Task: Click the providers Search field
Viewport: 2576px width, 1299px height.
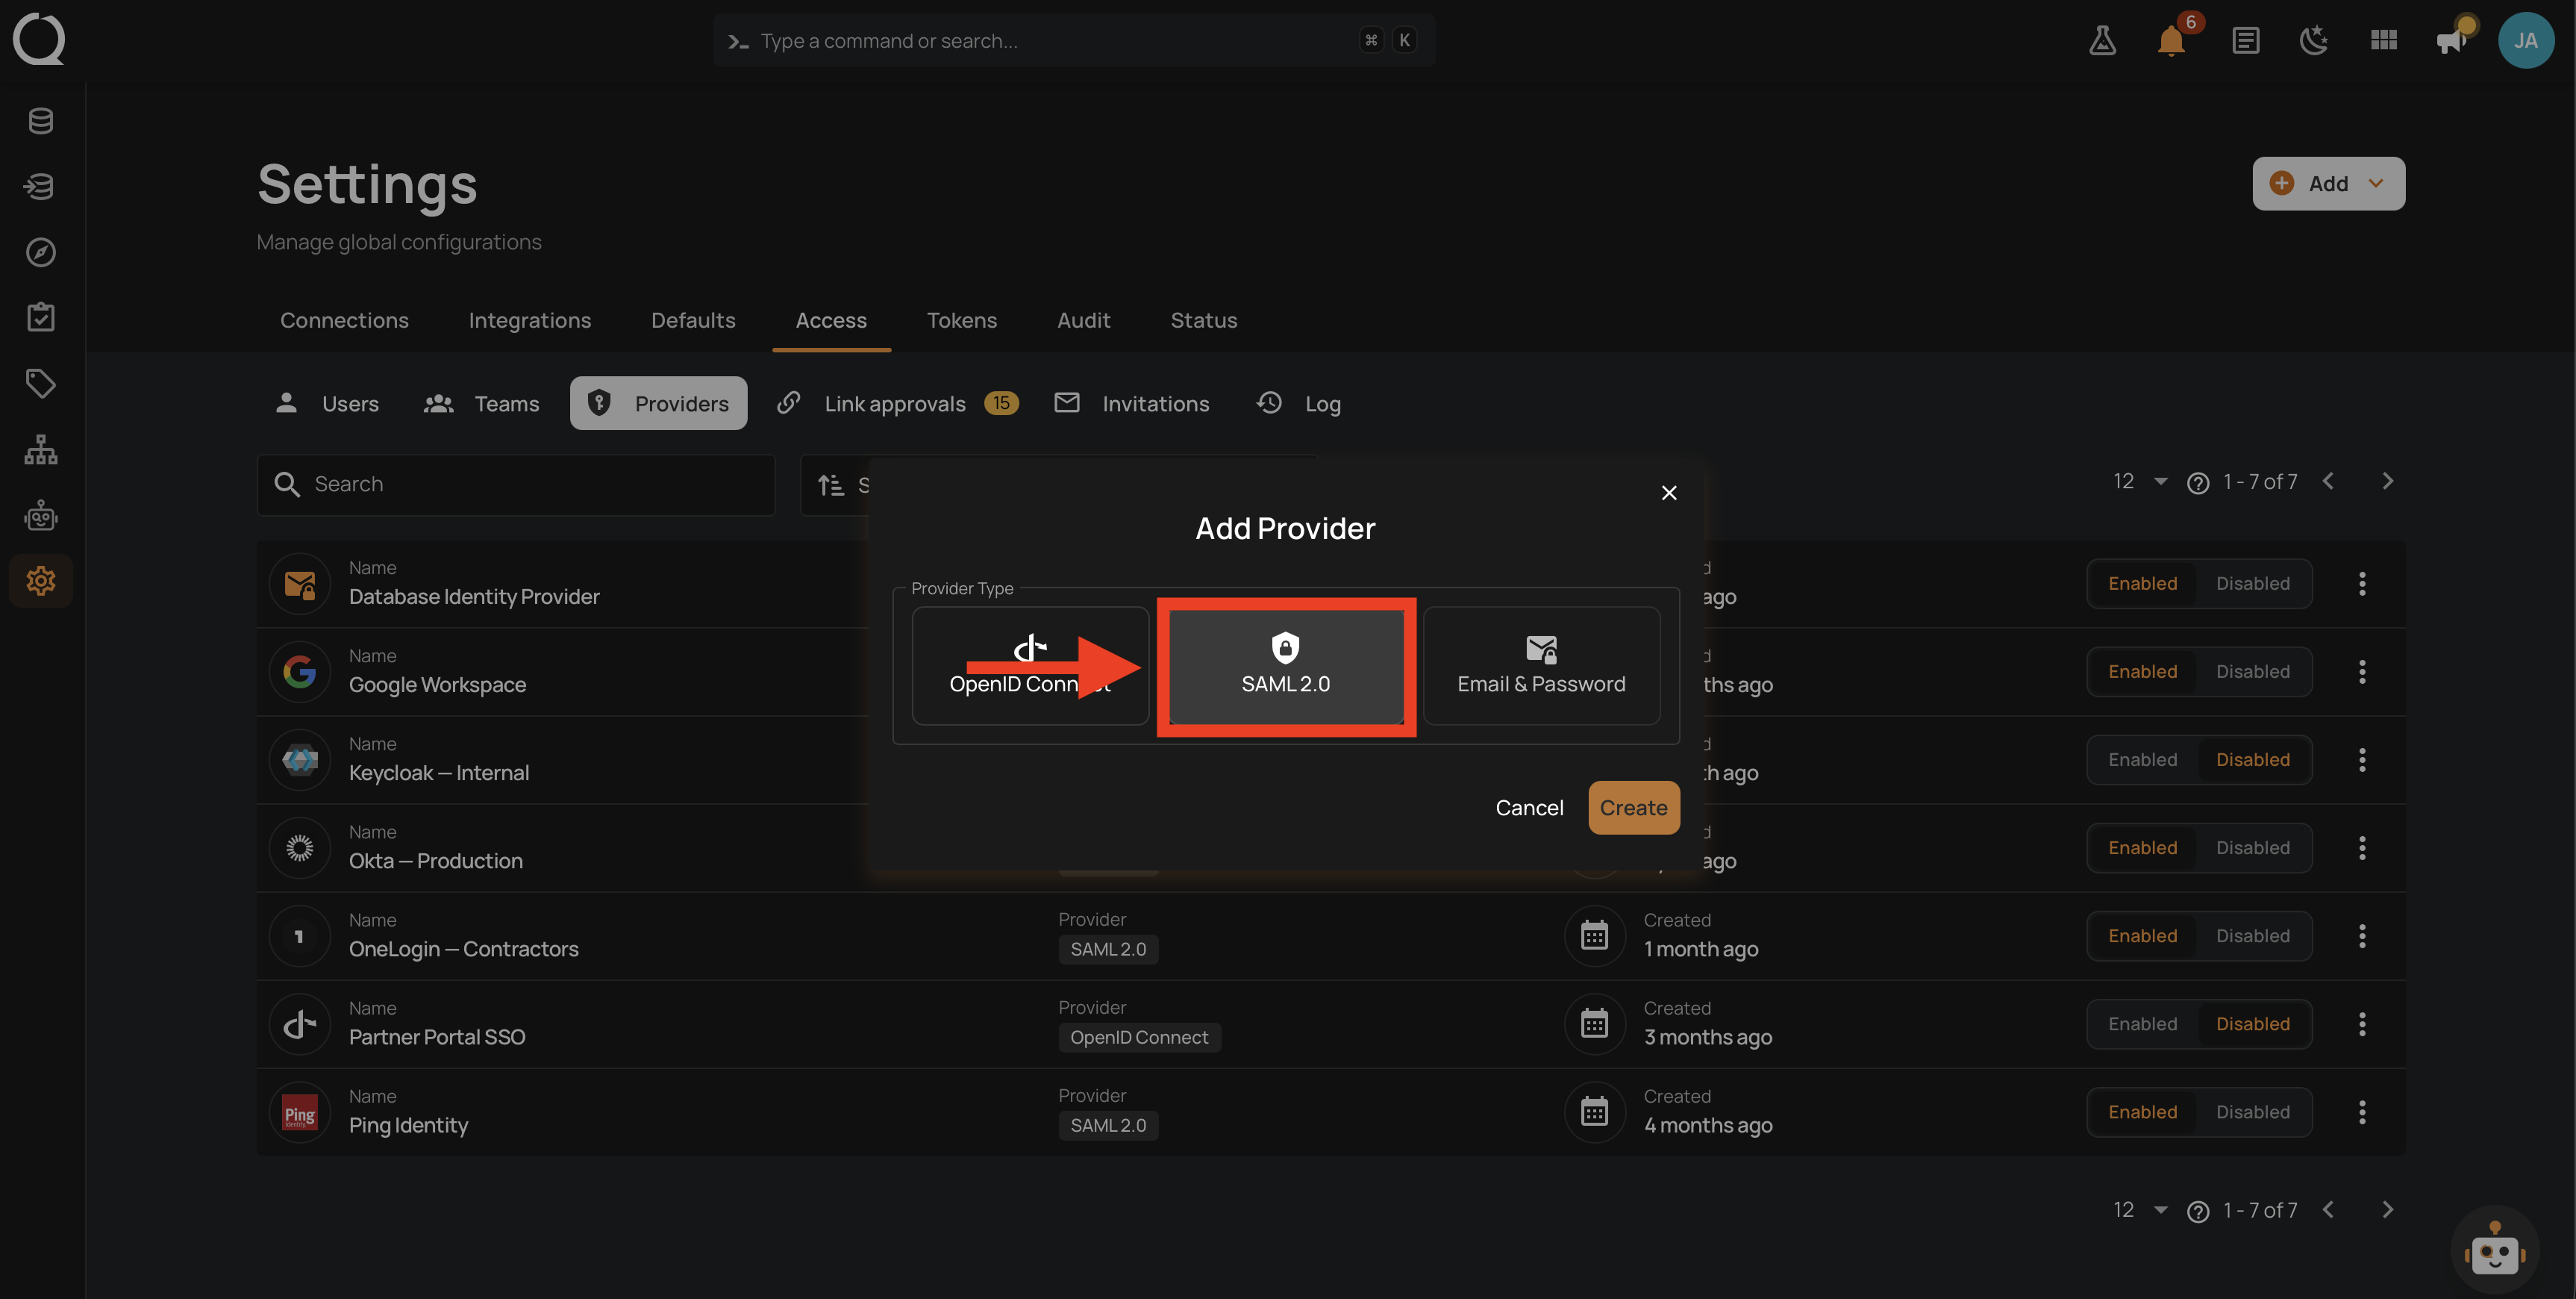Action: (516, 485)
